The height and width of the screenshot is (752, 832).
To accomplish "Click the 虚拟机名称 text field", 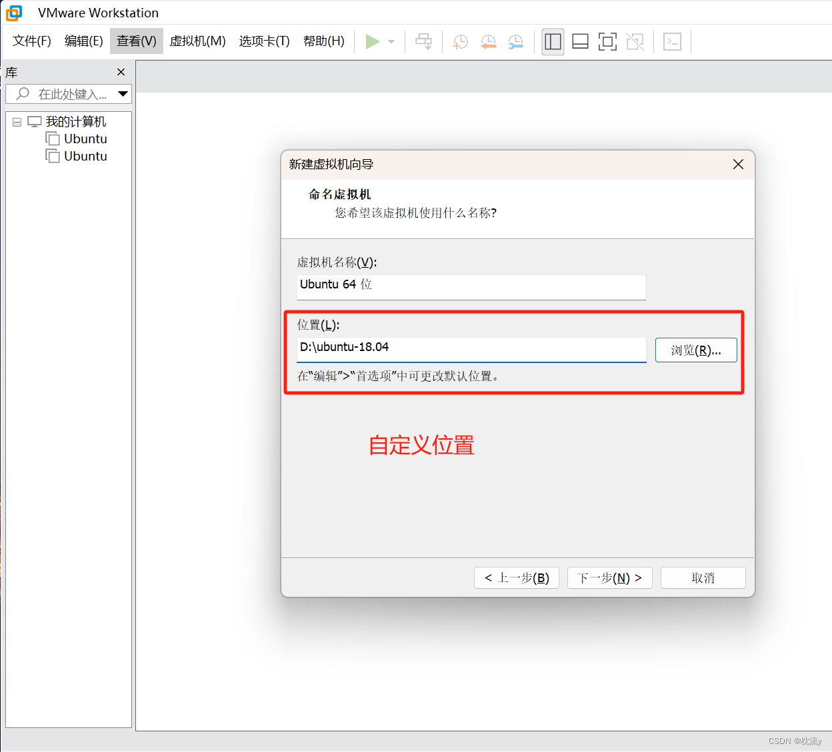I will coord(471,287).
